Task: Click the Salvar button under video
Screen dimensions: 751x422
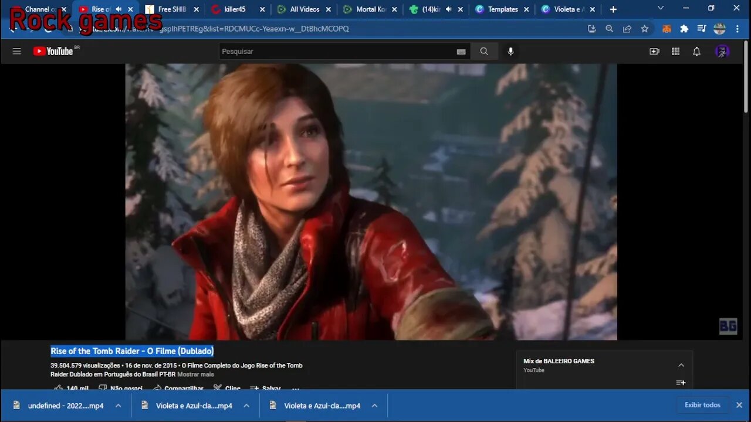Action: (265, 389)
